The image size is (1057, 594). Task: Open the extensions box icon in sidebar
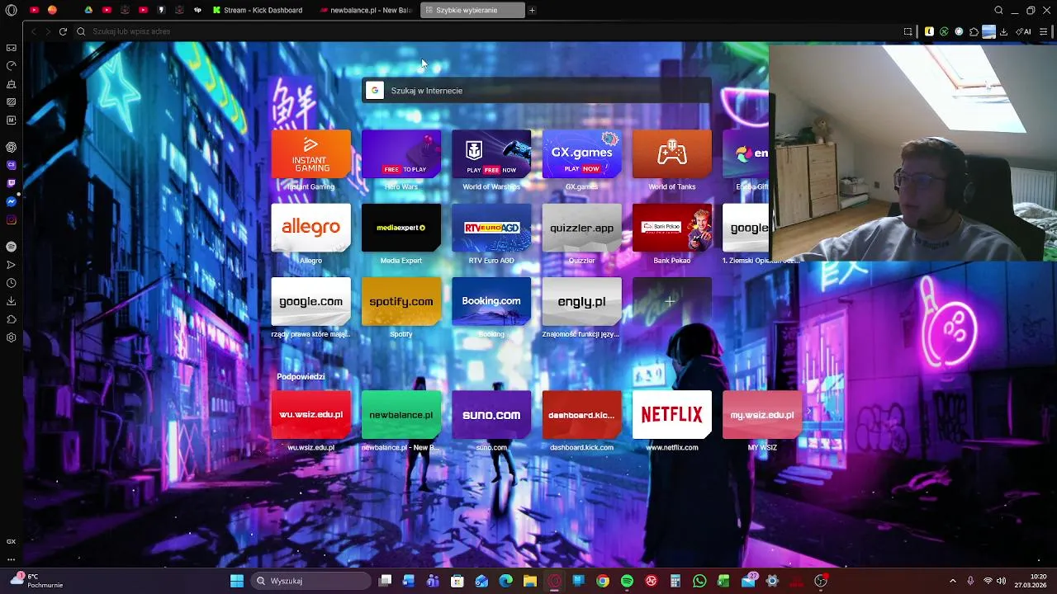[11, 319]
